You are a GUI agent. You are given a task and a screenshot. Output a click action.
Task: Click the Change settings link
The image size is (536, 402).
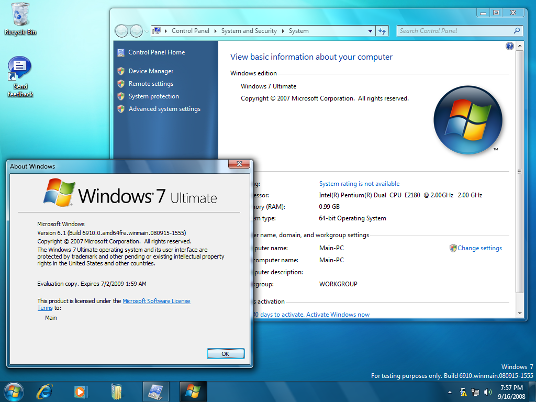click(479, 248)
